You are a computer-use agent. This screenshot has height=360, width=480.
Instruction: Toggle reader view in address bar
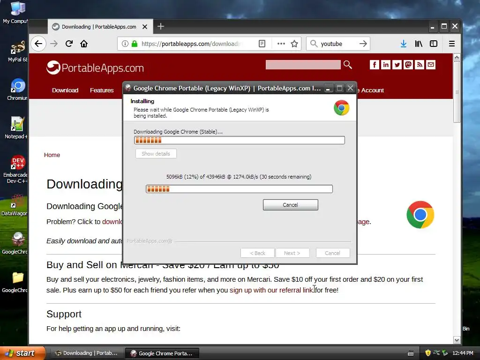[262, 44]
